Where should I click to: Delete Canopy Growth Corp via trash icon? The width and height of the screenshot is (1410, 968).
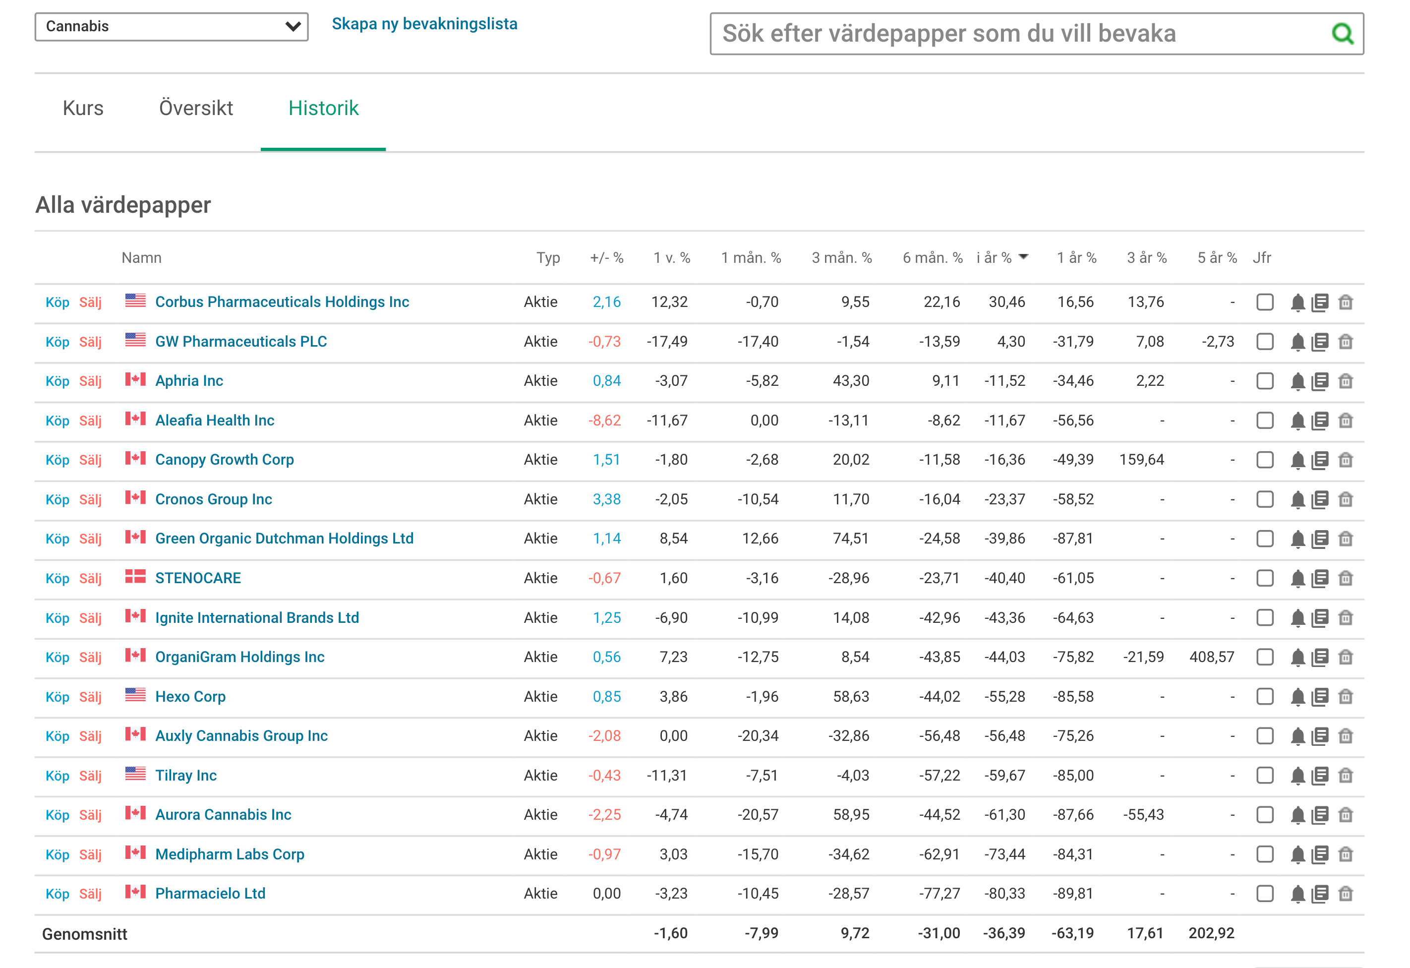click(x=1346, y=460)
